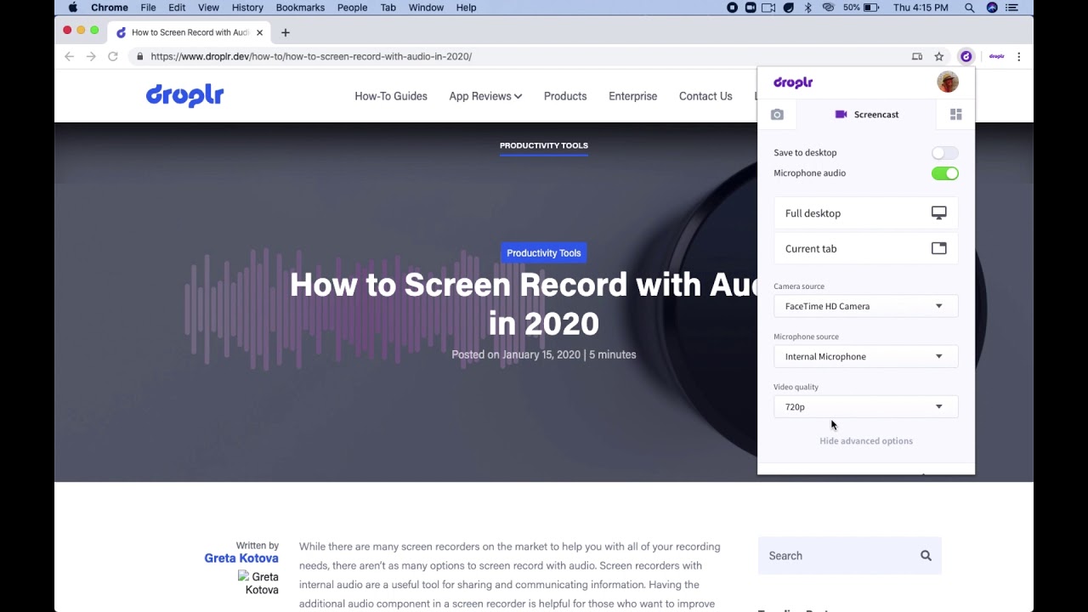Open the Apple menu
The height and width of the screenshot is (612, 1088).
[73, 8]
